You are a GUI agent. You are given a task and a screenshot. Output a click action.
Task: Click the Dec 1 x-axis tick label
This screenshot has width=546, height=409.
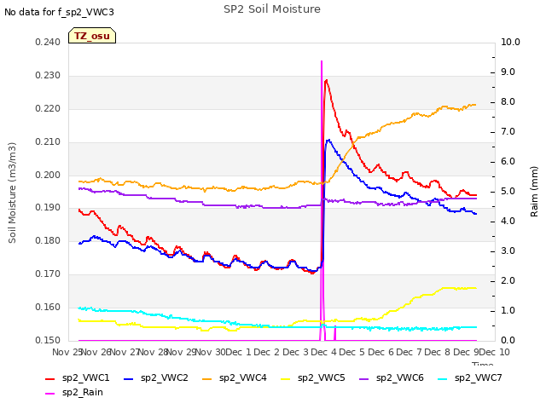click(238, 352)
